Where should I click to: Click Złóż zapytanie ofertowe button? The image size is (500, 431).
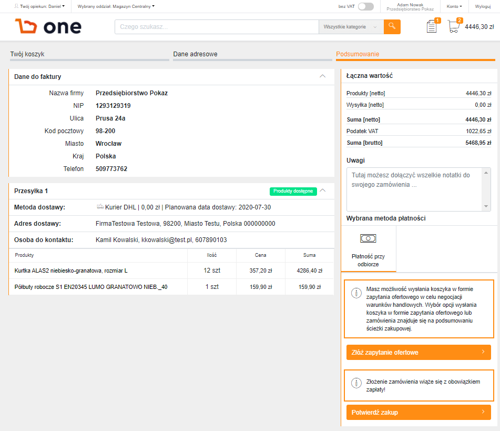click(419, 353)
